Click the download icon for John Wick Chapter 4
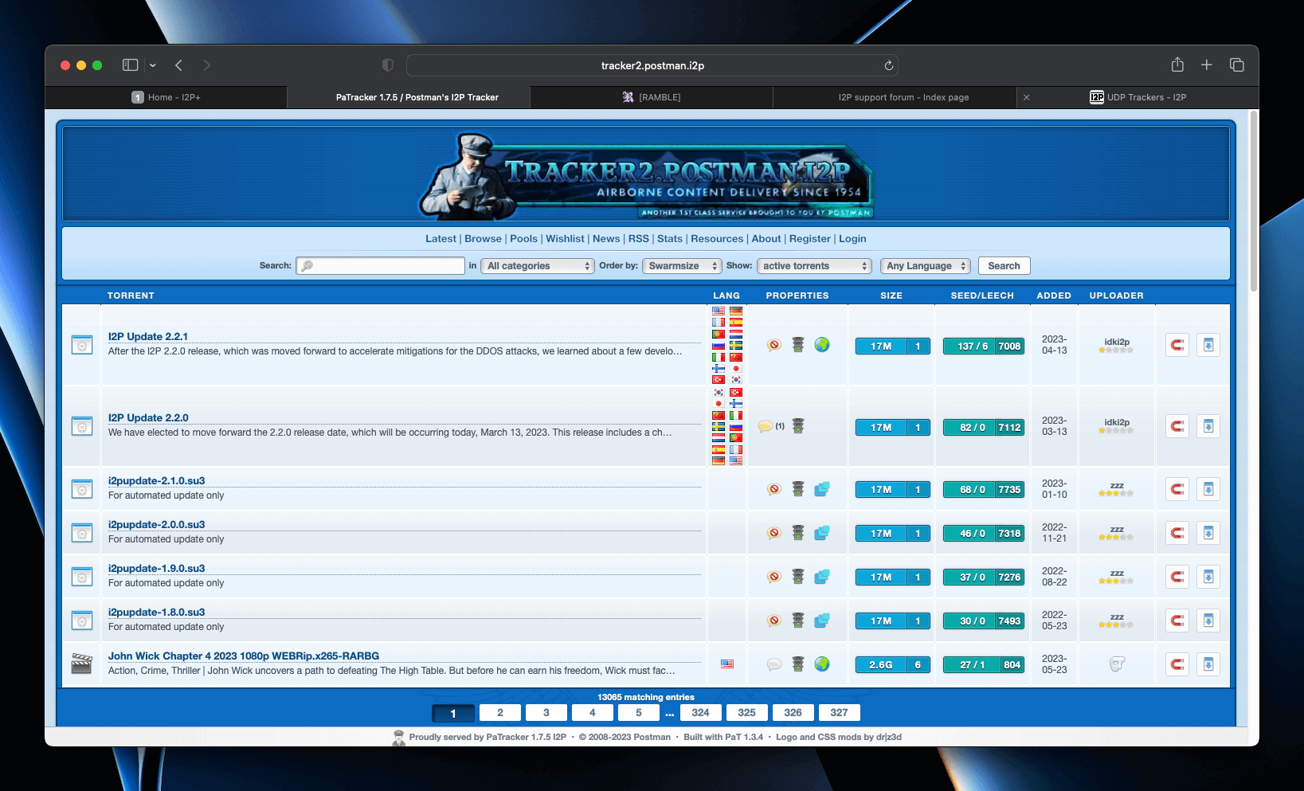 (x=1208, y=664)
